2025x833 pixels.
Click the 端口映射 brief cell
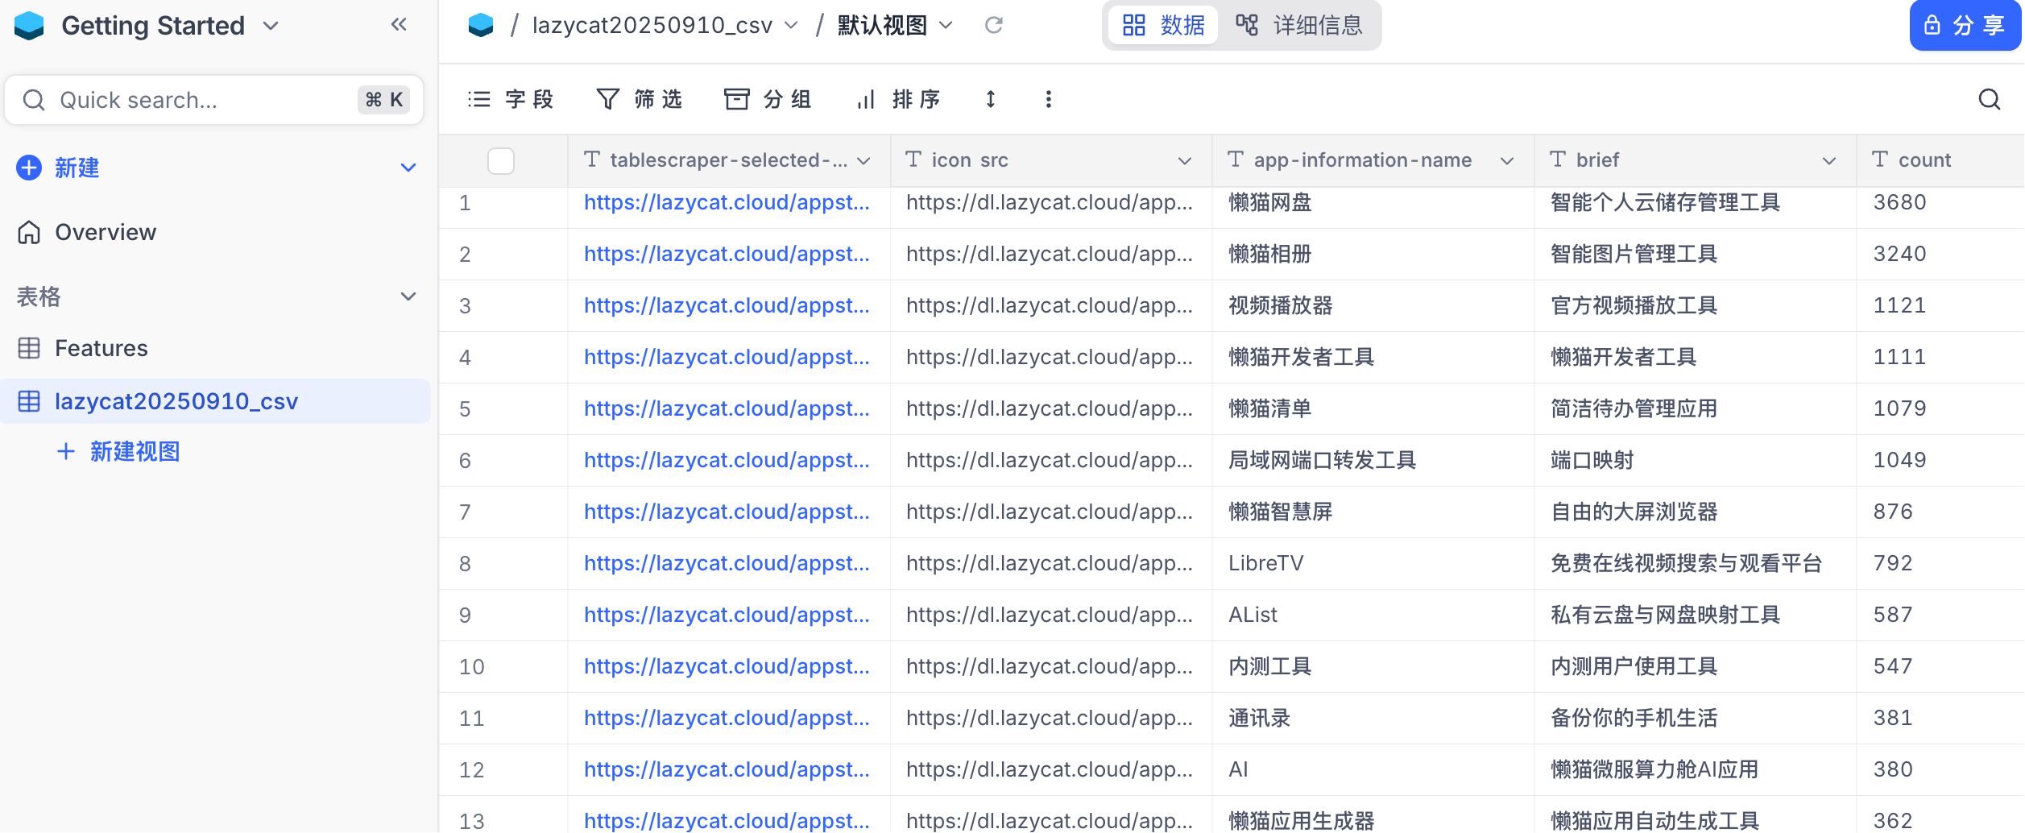(x=1696, y=460)
